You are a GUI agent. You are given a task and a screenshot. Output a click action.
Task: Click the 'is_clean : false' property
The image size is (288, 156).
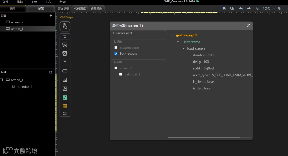pyautogui.click(x=203, y=81)
